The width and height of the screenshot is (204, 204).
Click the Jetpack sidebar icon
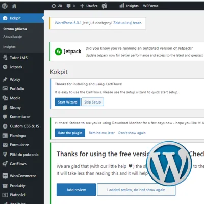tap(5, 67)
